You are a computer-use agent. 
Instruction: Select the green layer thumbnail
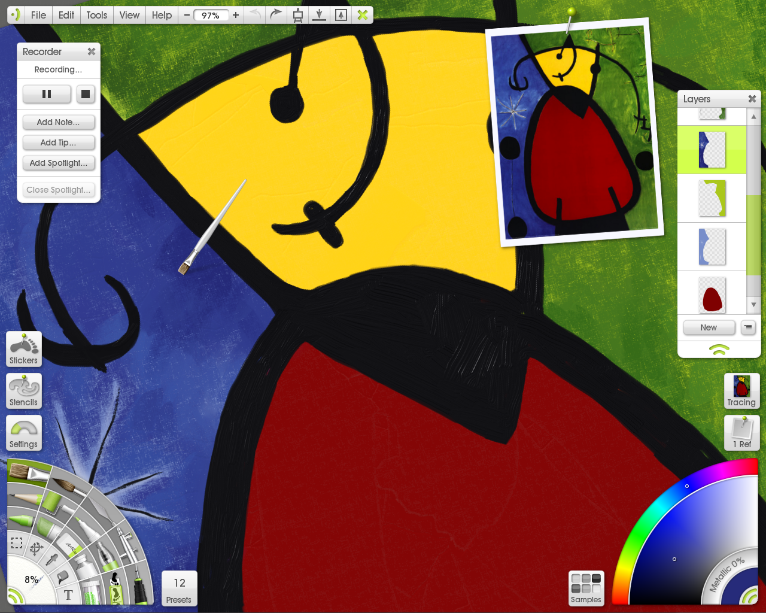pos(712,198)
